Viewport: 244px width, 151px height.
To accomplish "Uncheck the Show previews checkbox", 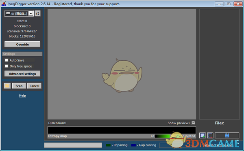I will coord(193,123).
